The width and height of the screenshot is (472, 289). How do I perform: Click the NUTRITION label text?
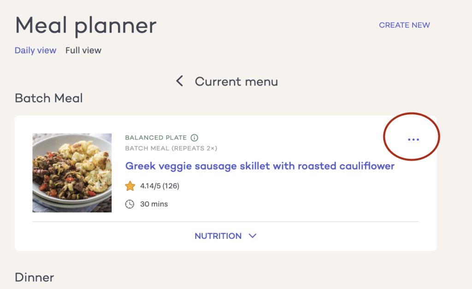pyautogui.click(x=218, y=236)
